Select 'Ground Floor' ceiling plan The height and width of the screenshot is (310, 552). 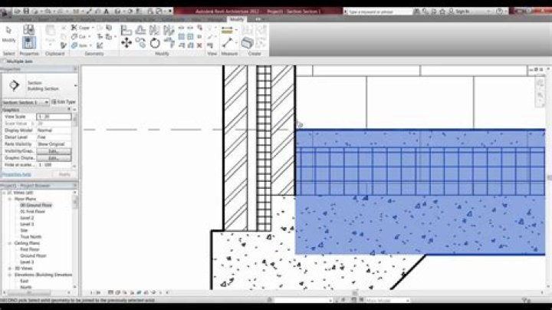33,256
